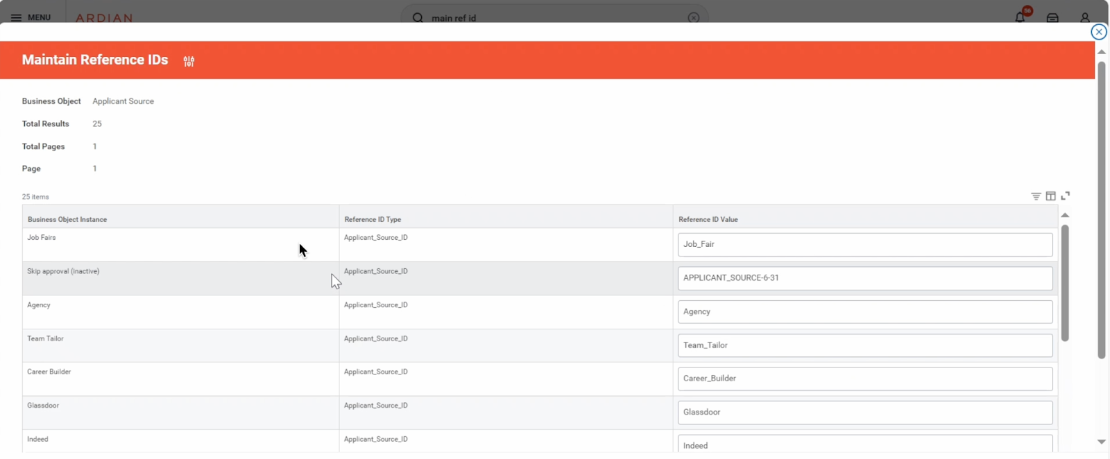Click the APPLICANT_SOURCE-6-31 value field
The height and width of the screenshot is (459, 1110).
864,278
